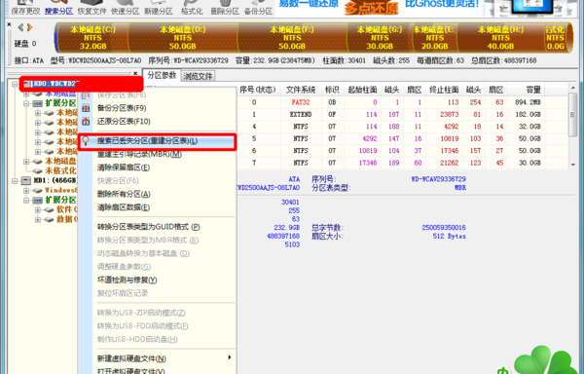Click the 比Ghost更灵活 banner text
Image resolution: width=584 pixels, height=374 pixels.
tap(442, 4)
